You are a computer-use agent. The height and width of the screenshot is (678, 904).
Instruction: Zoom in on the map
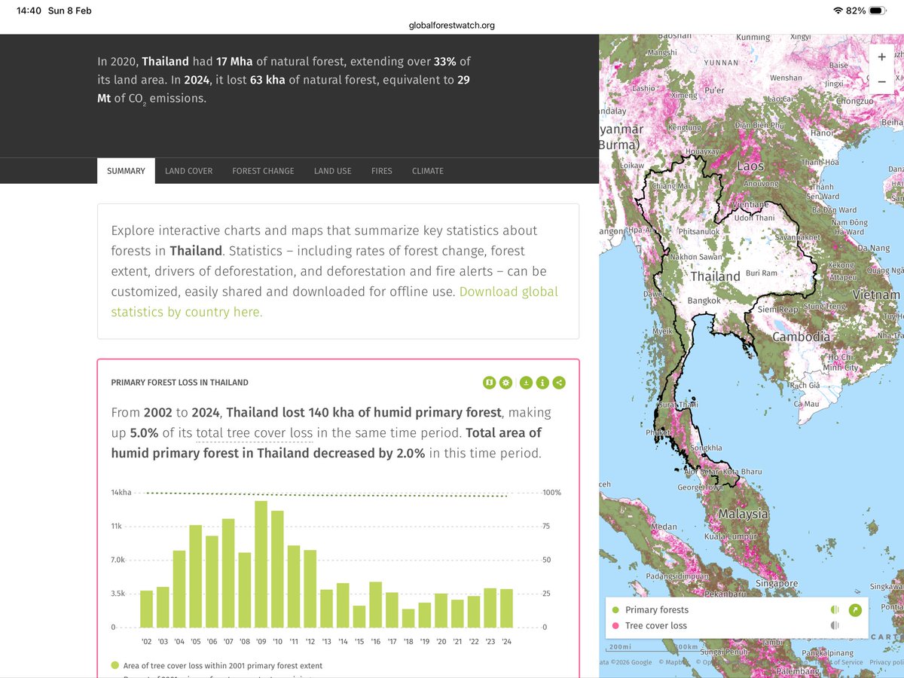click(881, 56)
